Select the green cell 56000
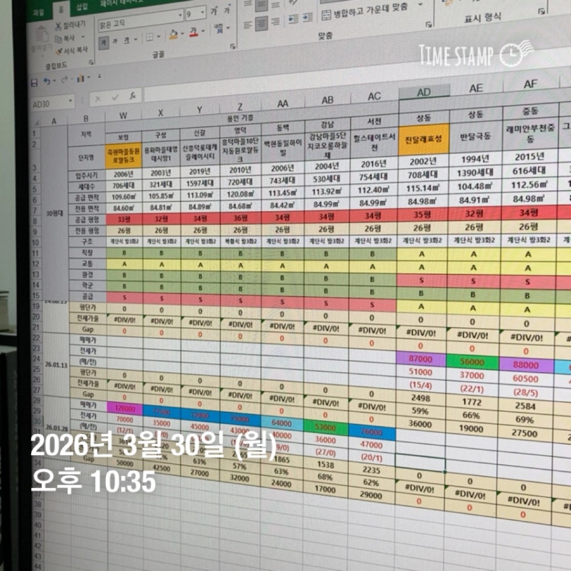The height and width of the screenshot is (571, 571). (x=472, y=361)
